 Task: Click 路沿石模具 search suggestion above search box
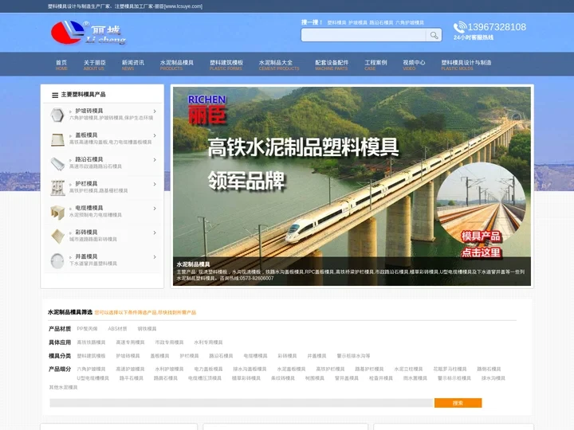point(381,22)
